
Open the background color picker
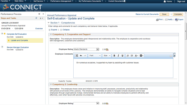tap(141, 56)
